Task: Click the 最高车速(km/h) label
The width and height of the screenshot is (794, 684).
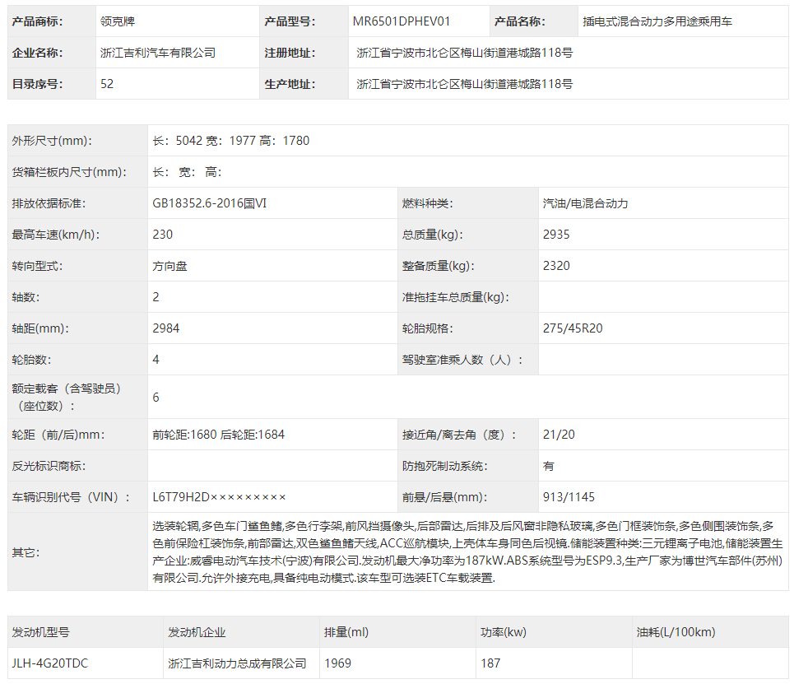Action: pos(56,235)
